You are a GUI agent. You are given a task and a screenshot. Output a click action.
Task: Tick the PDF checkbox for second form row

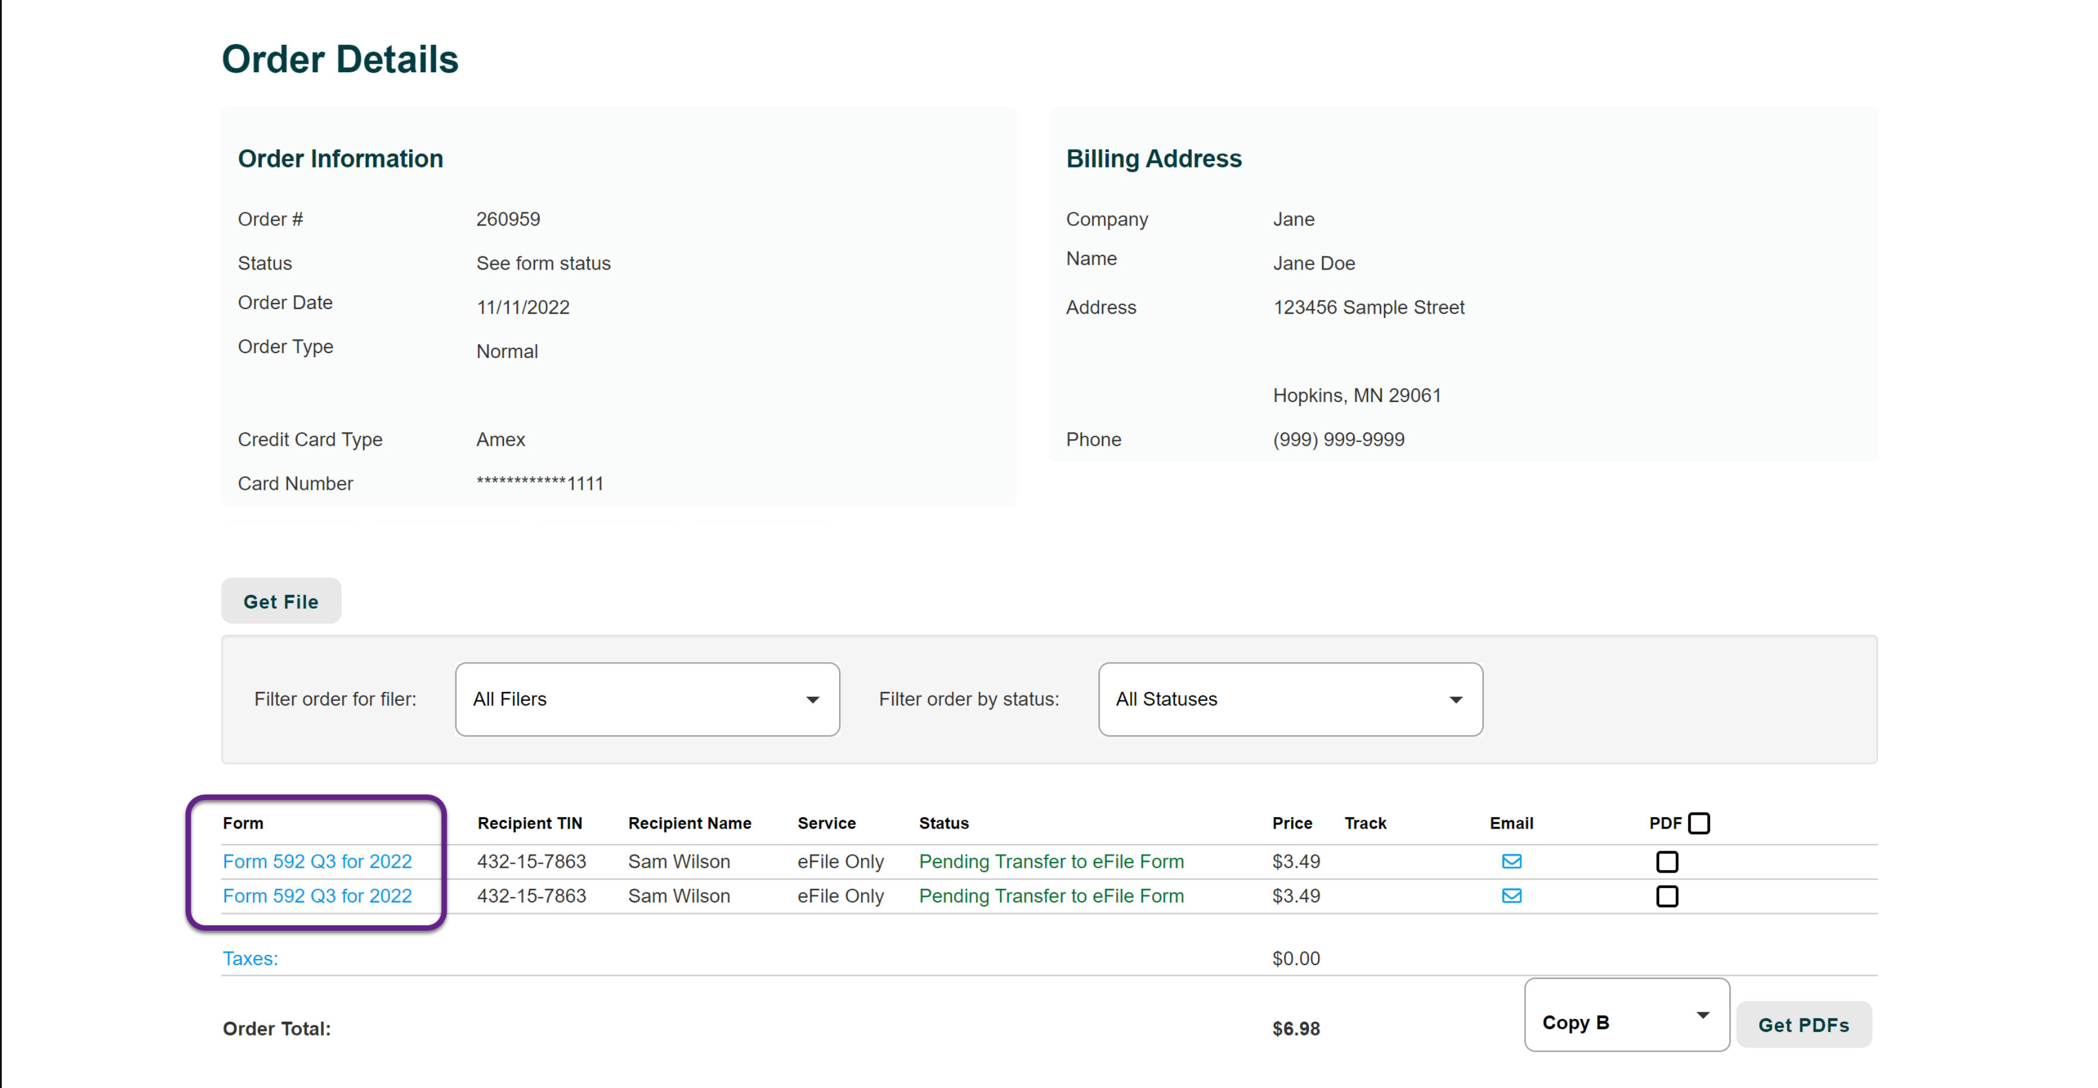[x=1666, y=895]
